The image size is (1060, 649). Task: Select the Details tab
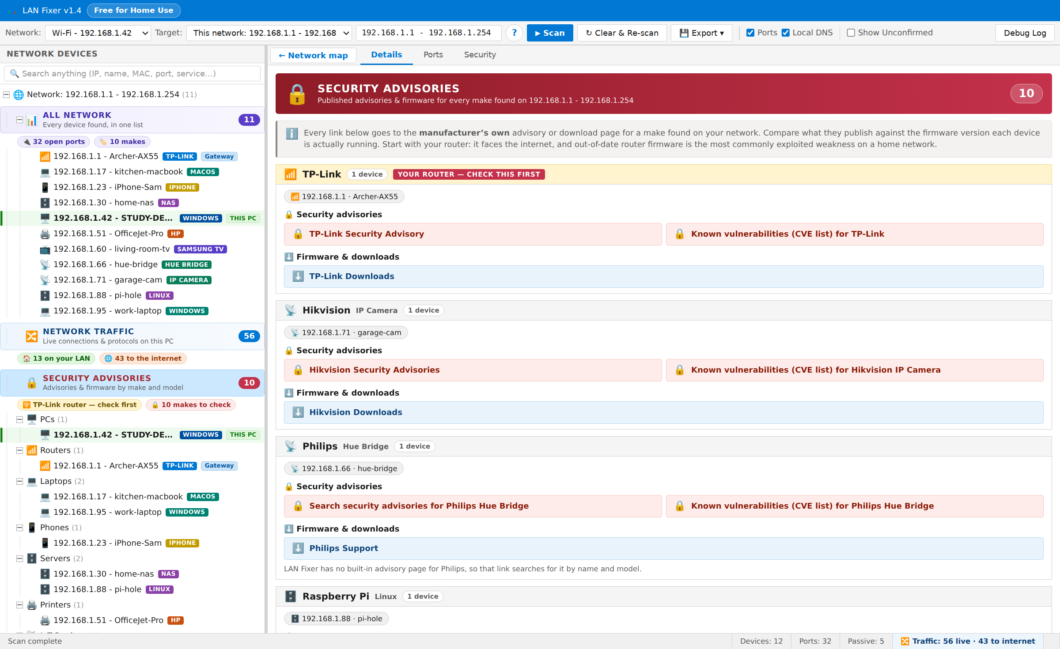pos(386,55)
